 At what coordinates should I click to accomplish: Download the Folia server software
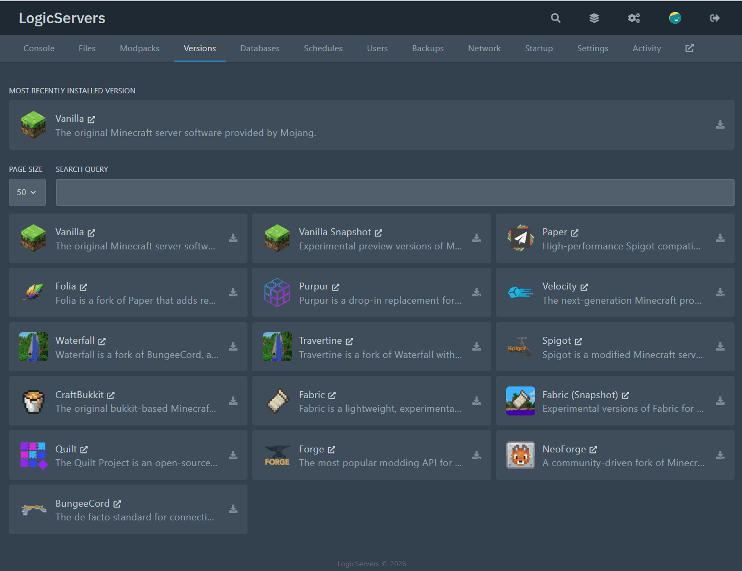coord(233,292)
